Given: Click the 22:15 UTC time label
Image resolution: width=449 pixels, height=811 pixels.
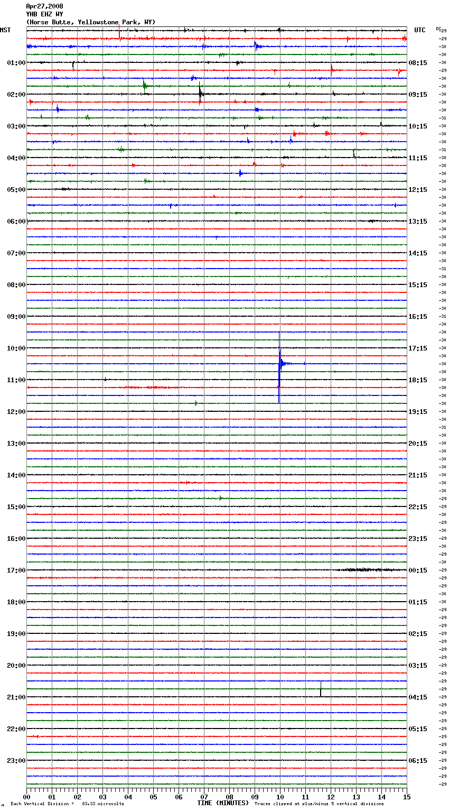Looking at the screenshot, I should coord(418,507).
